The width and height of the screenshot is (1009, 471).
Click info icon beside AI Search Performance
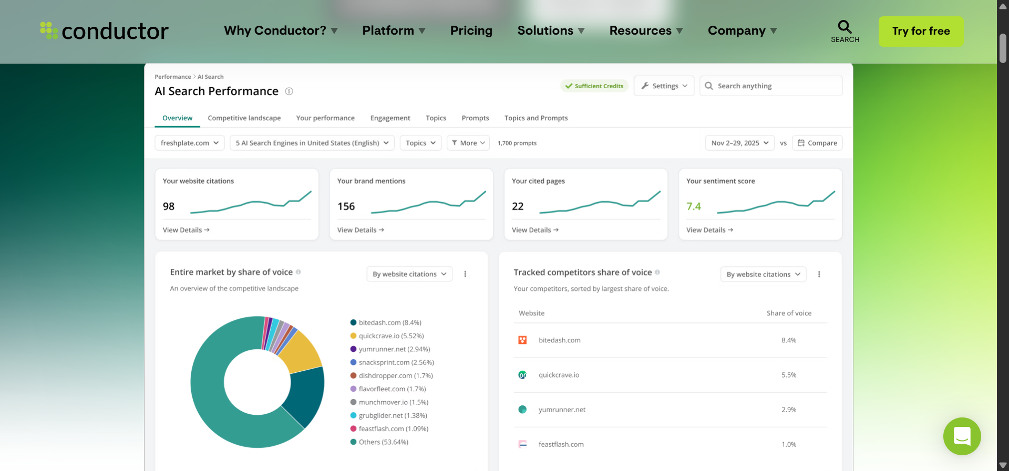click(x=289, y=91)
